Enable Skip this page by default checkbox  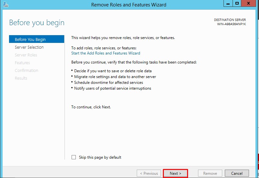point(74,157)
